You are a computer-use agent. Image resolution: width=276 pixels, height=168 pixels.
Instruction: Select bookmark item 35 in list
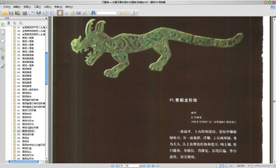(x=25, y=55)
